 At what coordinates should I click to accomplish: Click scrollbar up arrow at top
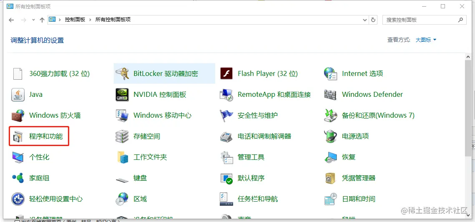pos(468,56)
